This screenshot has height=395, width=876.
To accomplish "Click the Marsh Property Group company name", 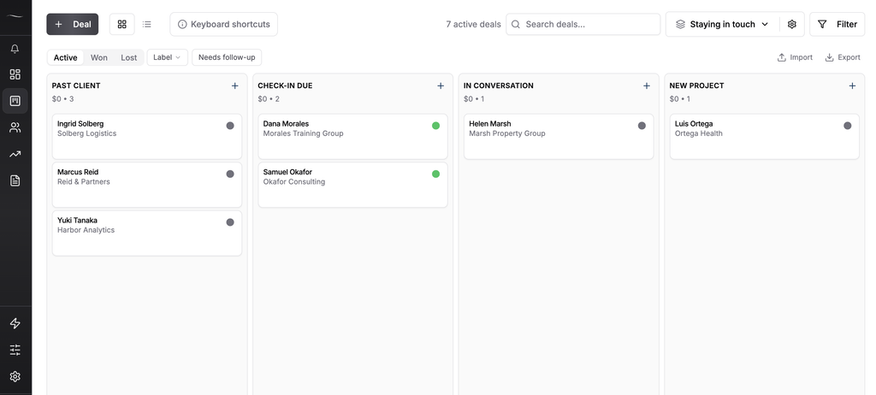I will coord(506,133).
